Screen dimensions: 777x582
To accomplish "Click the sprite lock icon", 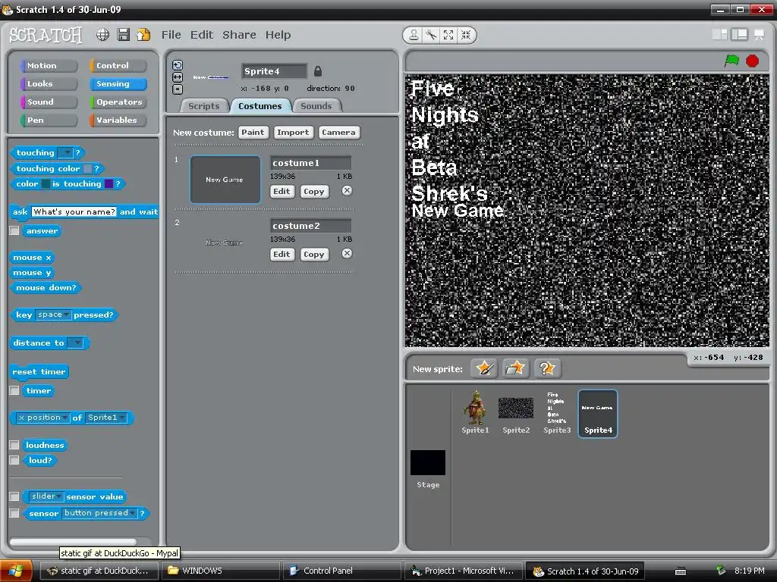I will 318,71.
